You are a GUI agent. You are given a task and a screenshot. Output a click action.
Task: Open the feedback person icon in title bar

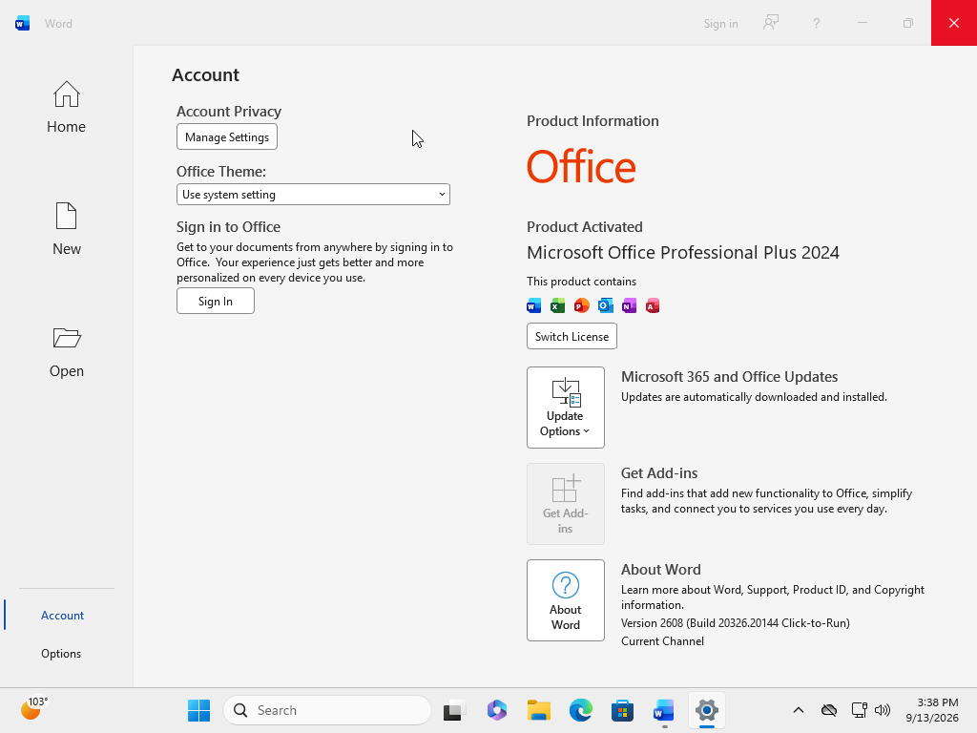pyautogui.click(x=771, y=23)
